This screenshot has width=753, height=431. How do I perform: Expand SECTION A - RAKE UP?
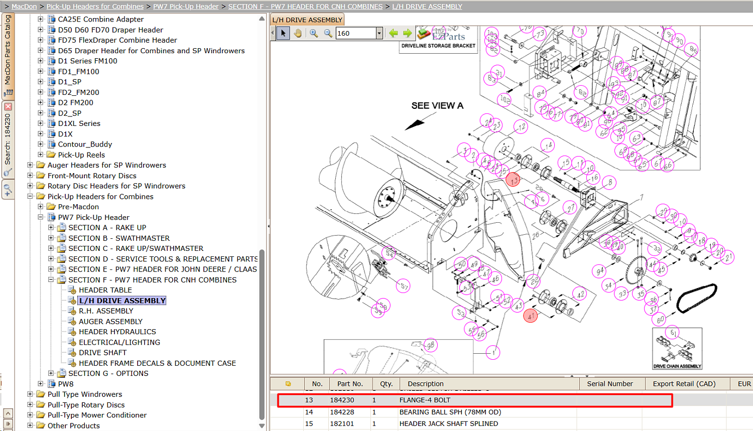click(x=51, y=227)
